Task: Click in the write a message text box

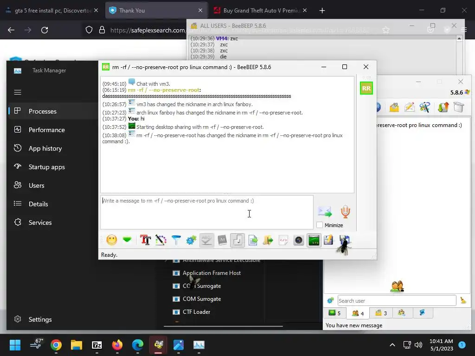Action: [x=207, y=212]
